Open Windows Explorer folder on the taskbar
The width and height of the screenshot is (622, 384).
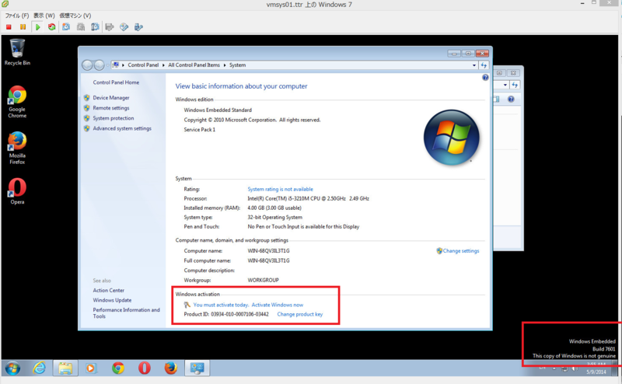click(x=65, y=368)
